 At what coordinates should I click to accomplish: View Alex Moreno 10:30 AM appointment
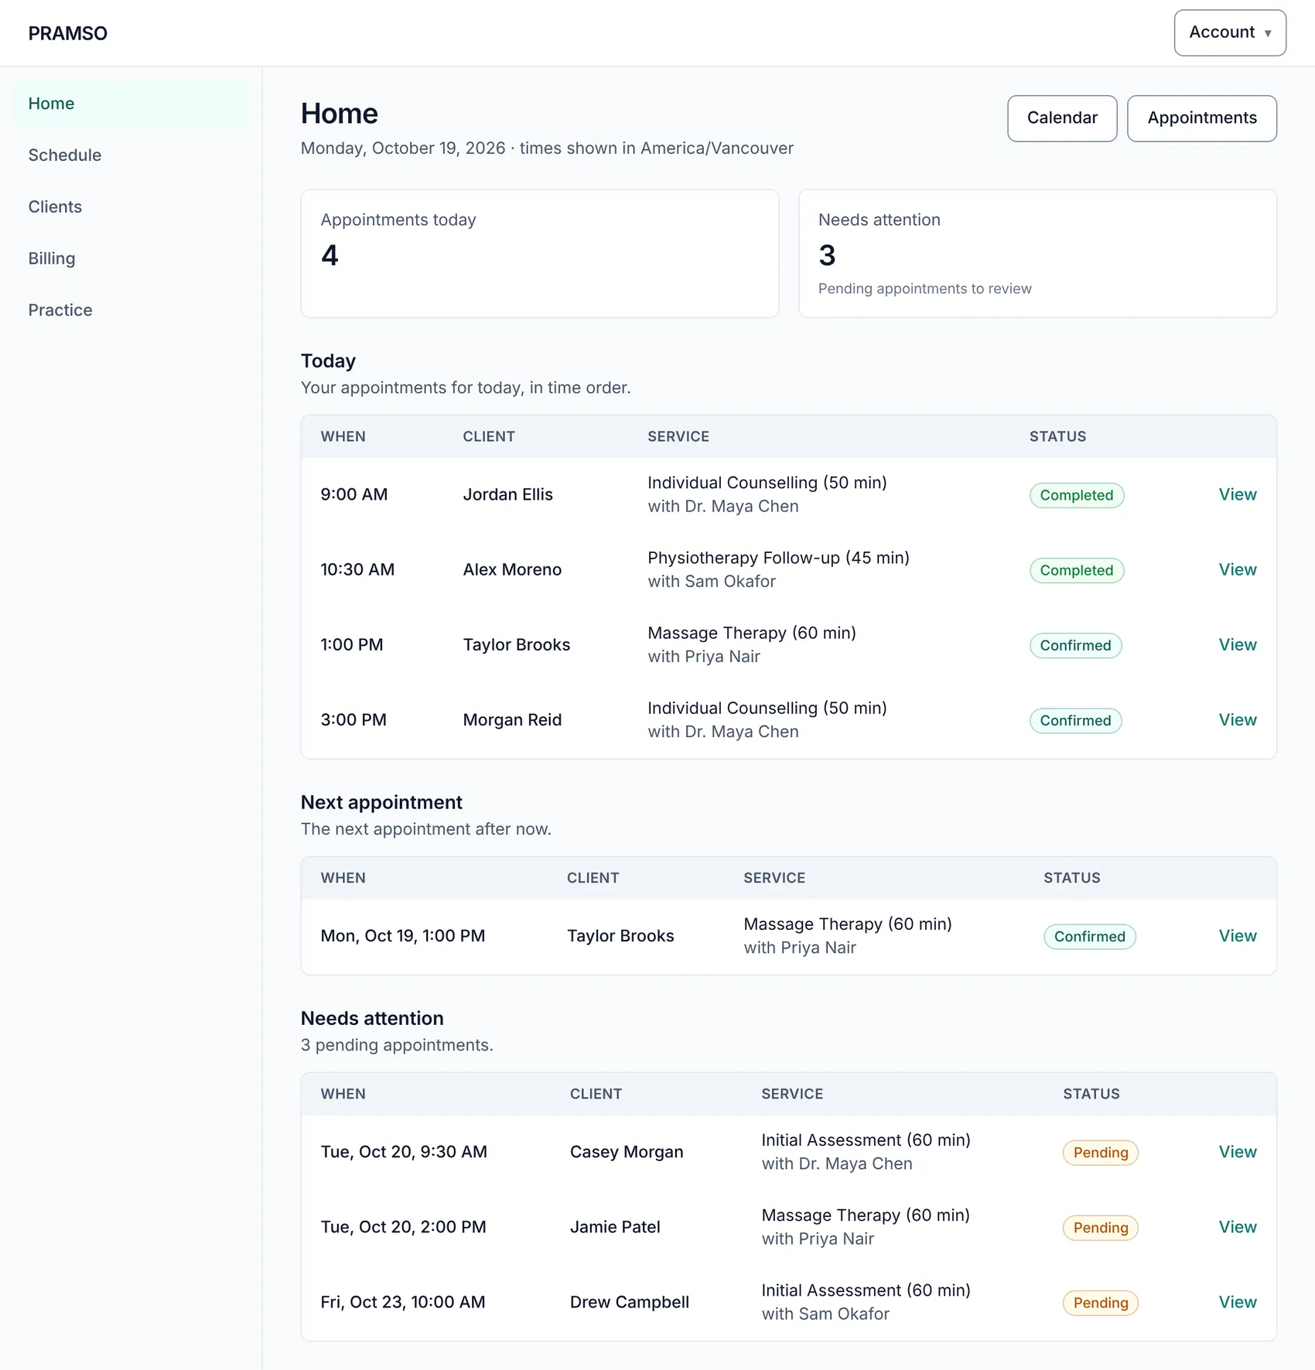point(1237,569)
